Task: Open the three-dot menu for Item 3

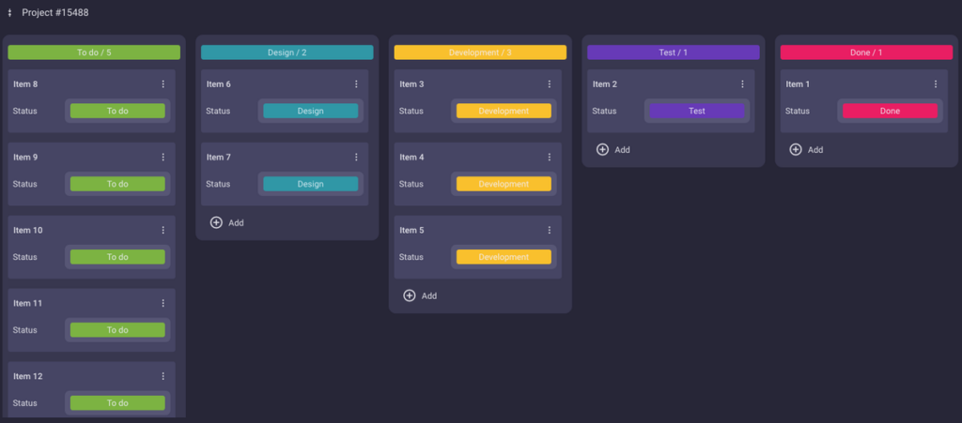Action: pos(550,84)
